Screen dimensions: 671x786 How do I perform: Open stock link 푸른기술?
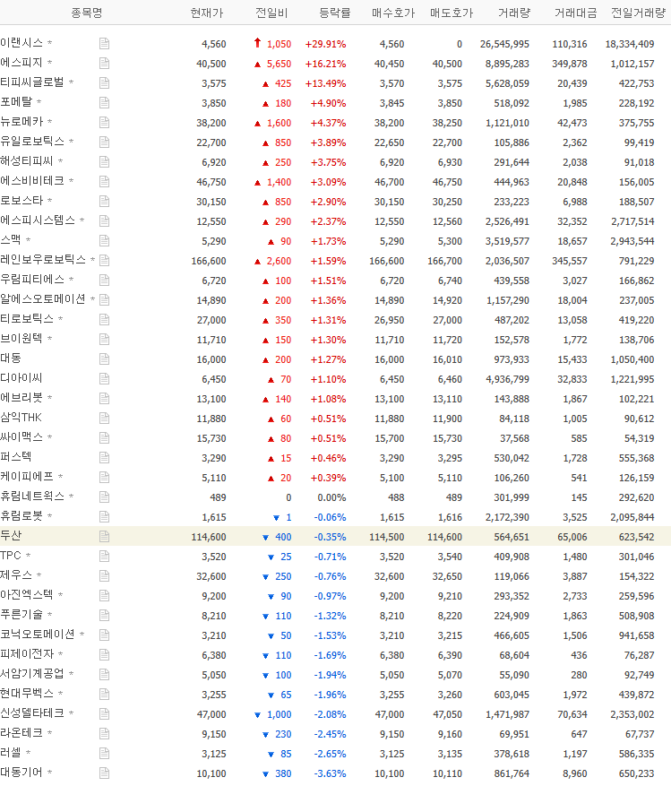coord(22,614)
